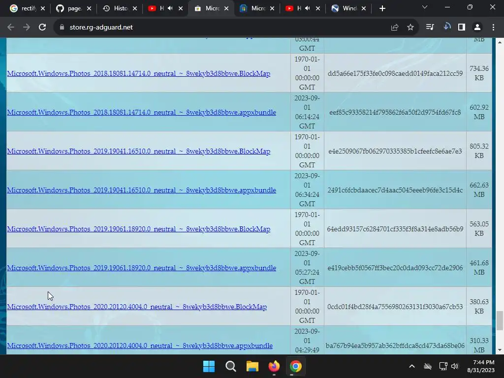Go back to the previous page
The height and width of the screenshot is (378, 504).
(11, 28)
